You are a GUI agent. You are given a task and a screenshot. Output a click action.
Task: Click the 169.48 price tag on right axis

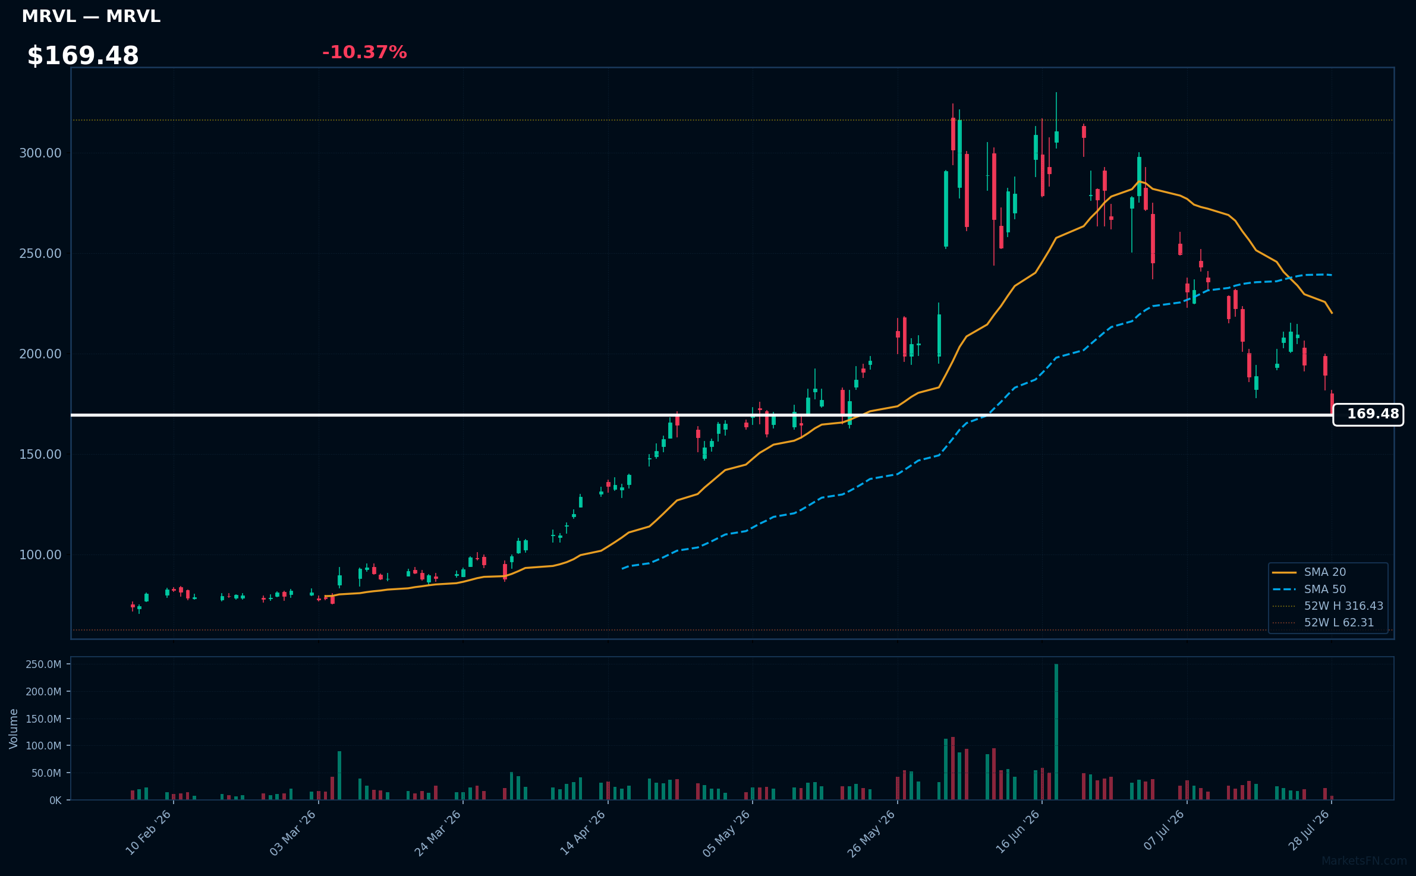coord(1368,414)
